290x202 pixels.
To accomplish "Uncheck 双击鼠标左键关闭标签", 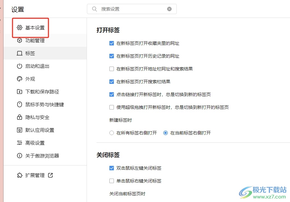I will pos(112,168).
